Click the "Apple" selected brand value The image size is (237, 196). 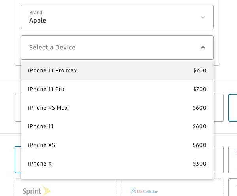38,21
